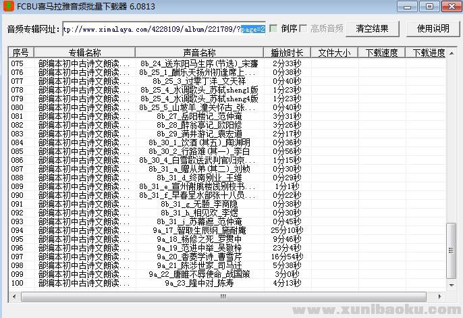The image size is (463, 318).
Task: Open 使用说明 instructions
Action: 433,29
